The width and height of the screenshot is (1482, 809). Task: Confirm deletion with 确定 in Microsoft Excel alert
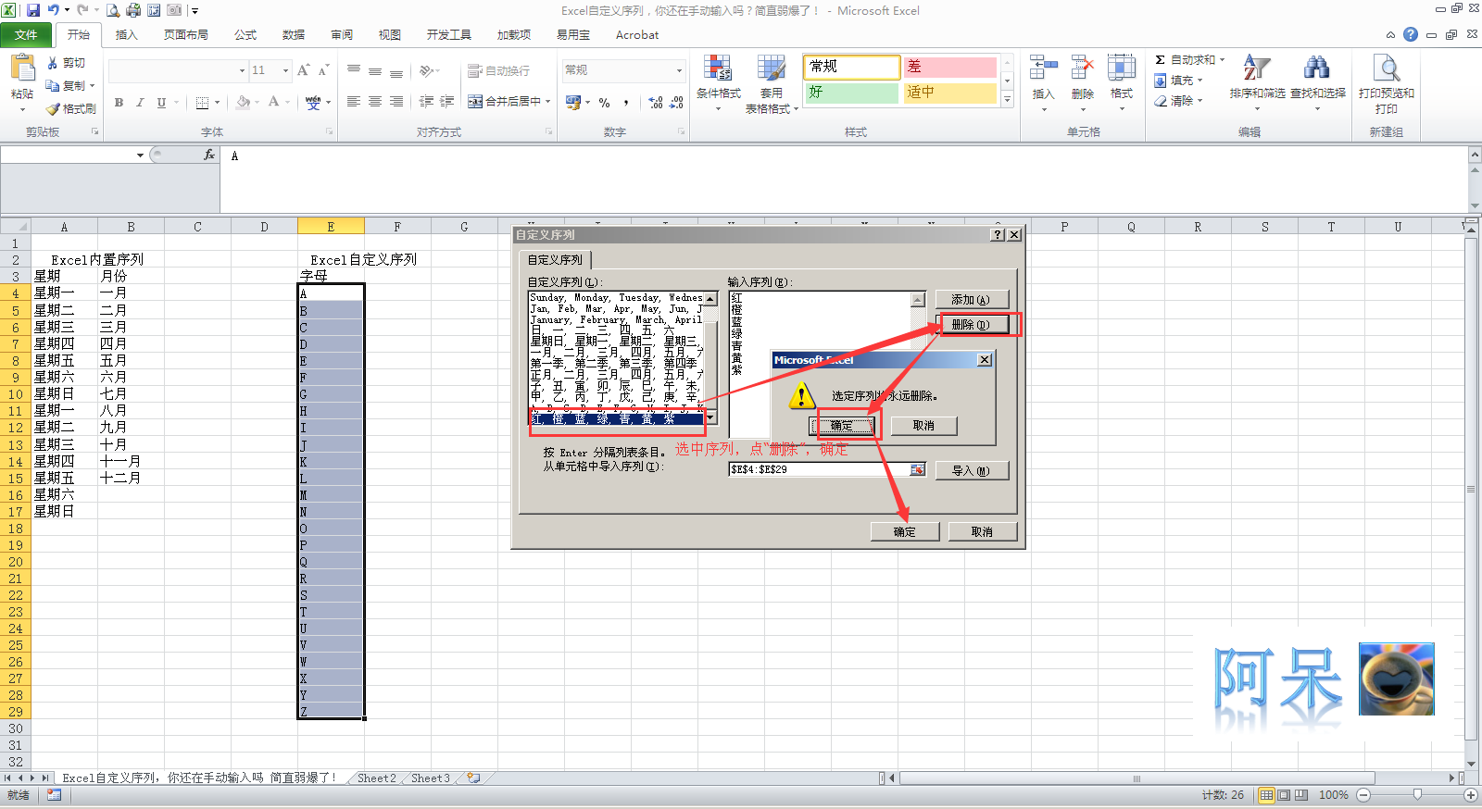[x=841, y=426]
